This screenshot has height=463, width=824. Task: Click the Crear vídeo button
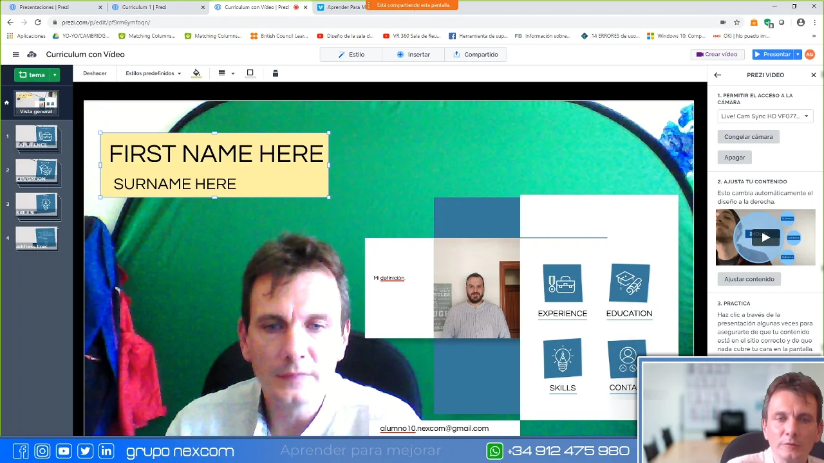pyautogui.click(x=717, y=55)
